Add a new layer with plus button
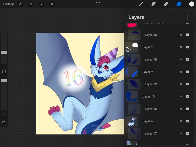The image size is (196, 147). 187,17
